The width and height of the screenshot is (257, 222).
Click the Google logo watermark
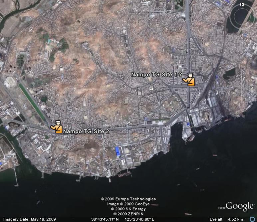tap(240, 206)
